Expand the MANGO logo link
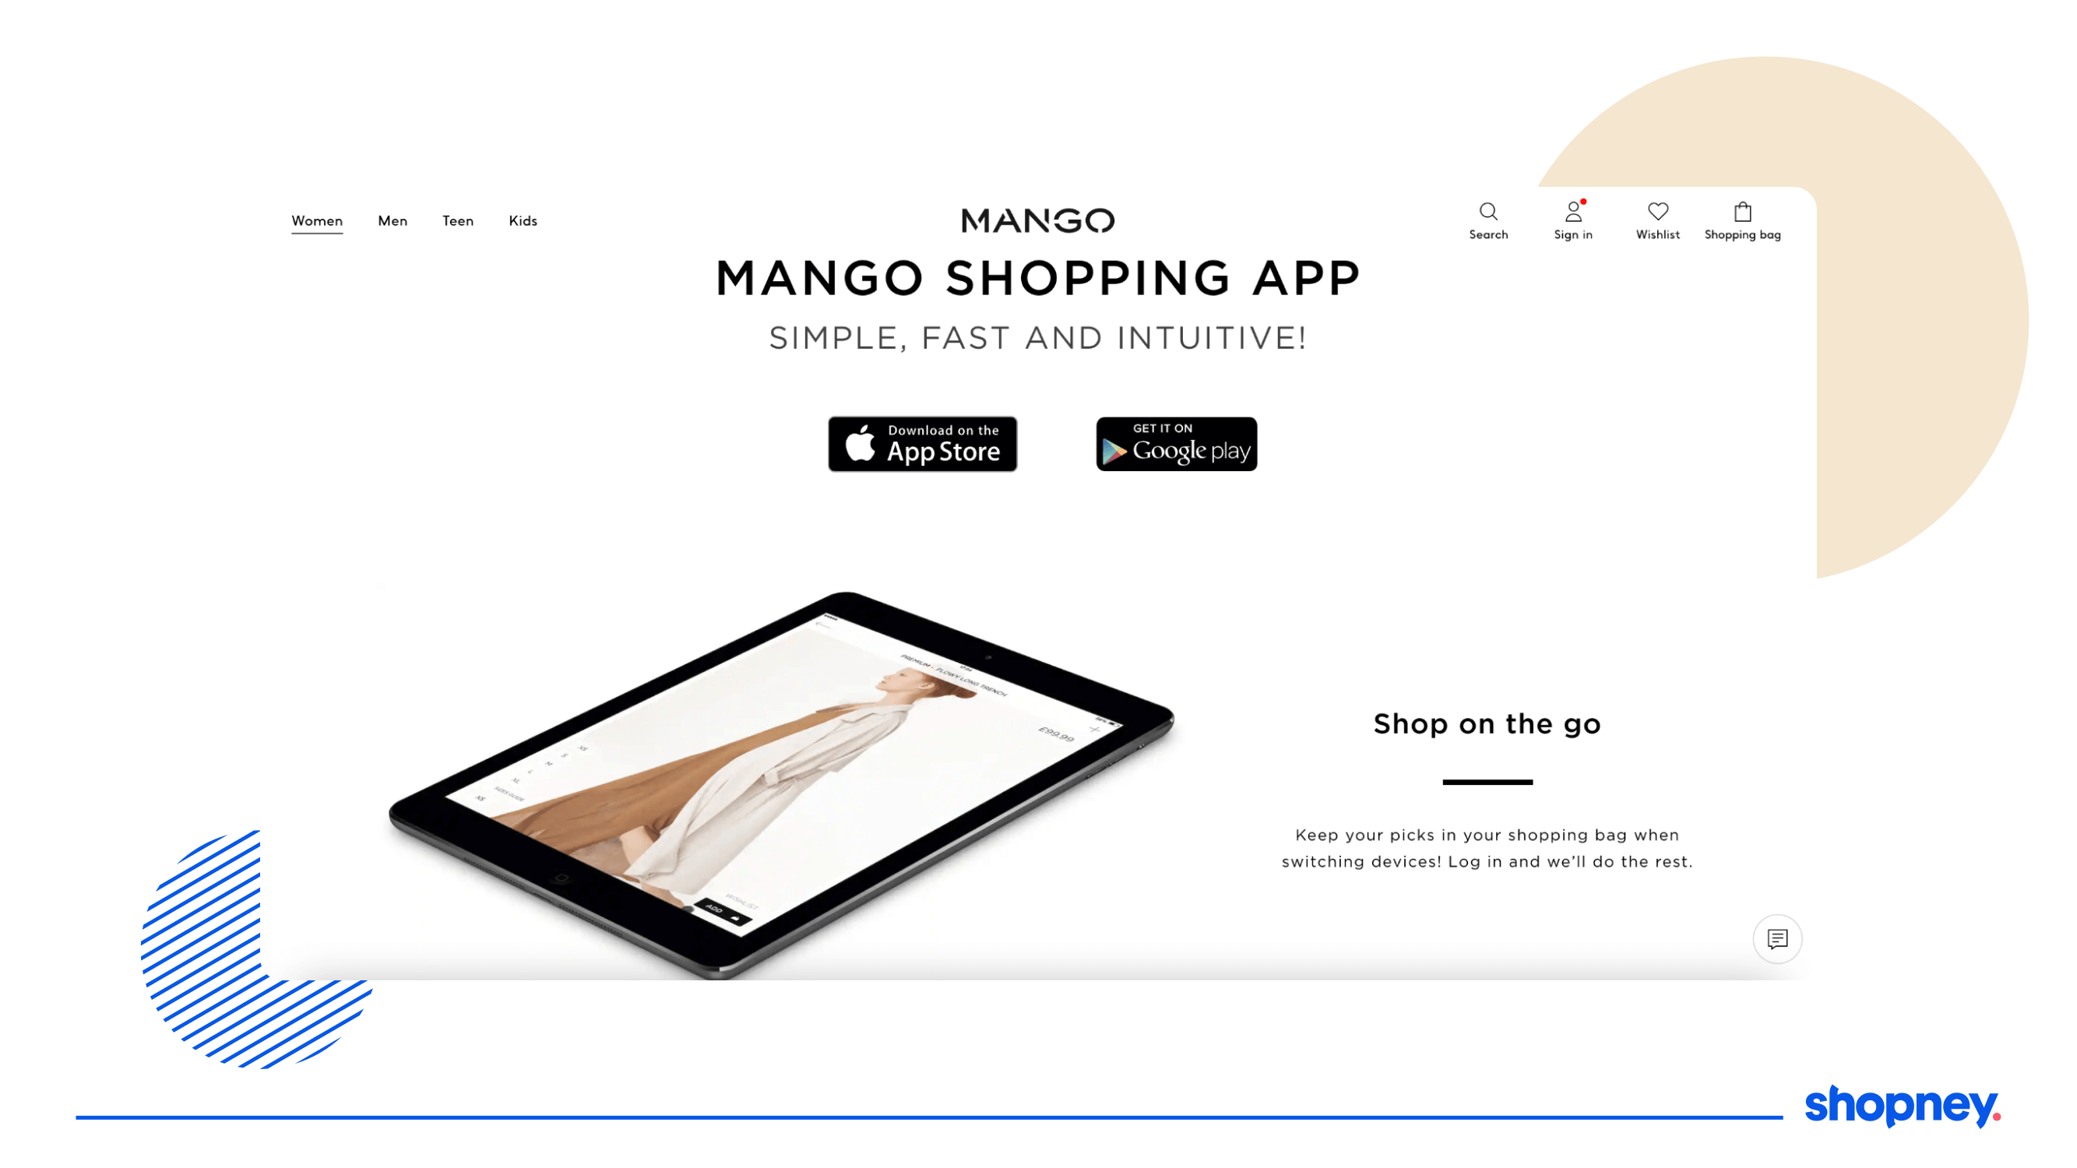 pyautogui.click(x=1037, y=221)
